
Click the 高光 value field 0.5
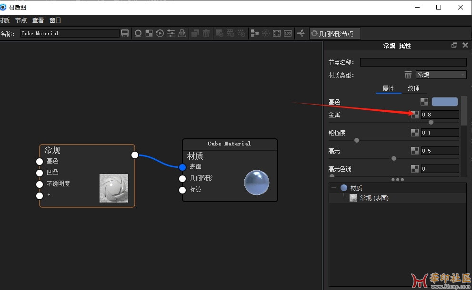tap(440, 151)
